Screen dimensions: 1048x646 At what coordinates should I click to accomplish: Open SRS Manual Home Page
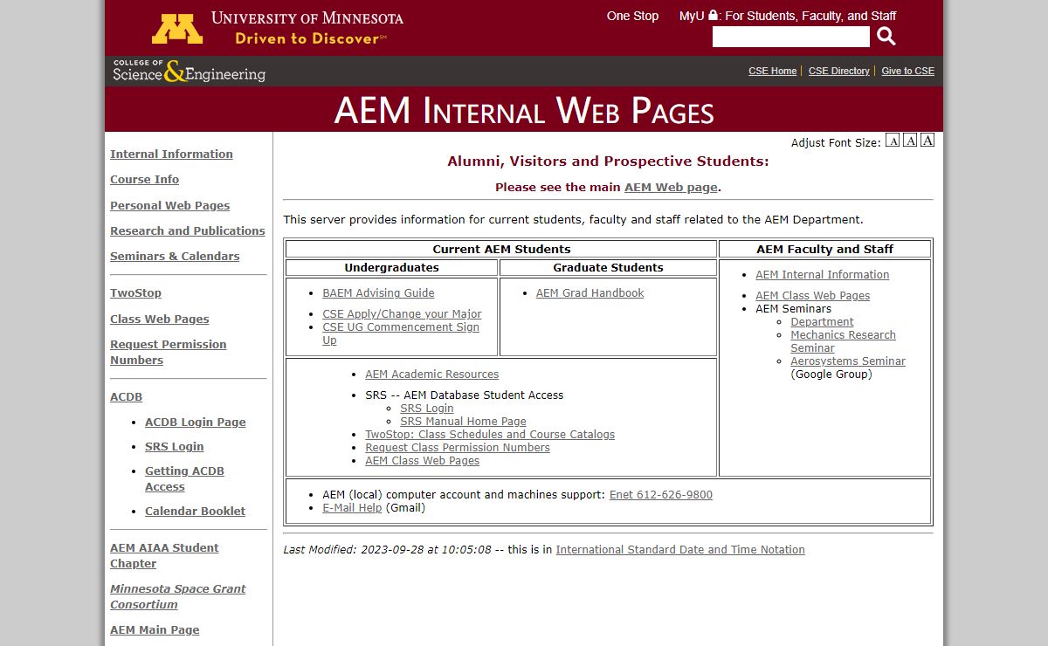click(x=463, y=421)
